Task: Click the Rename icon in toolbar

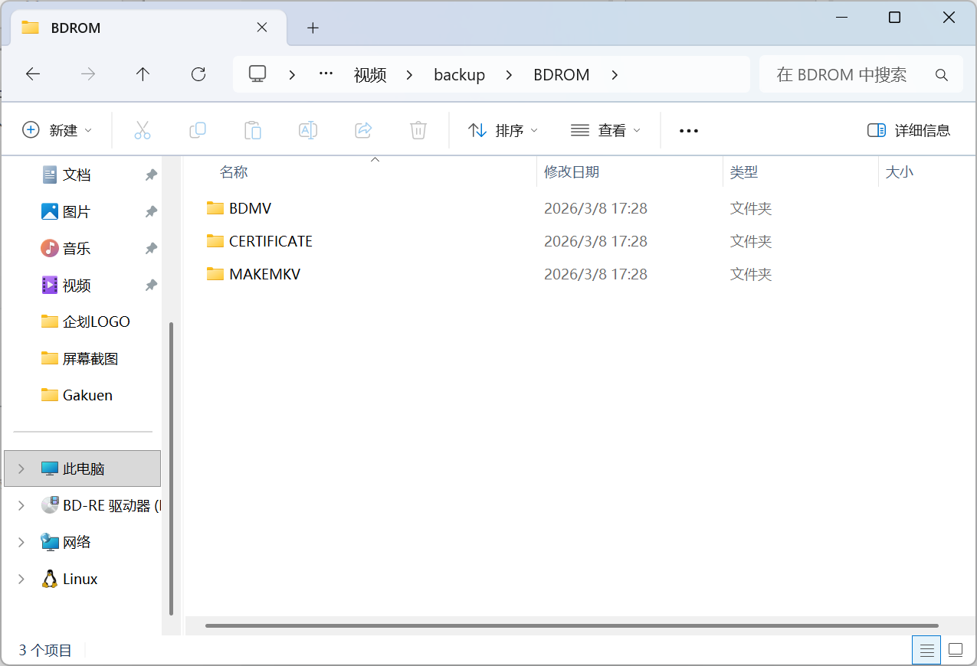Action: click(x=308, y=130)
